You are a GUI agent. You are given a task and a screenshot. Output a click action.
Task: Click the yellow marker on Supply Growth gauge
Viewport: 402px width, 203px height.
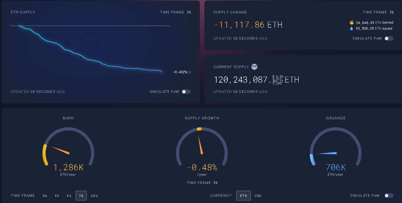199,129
